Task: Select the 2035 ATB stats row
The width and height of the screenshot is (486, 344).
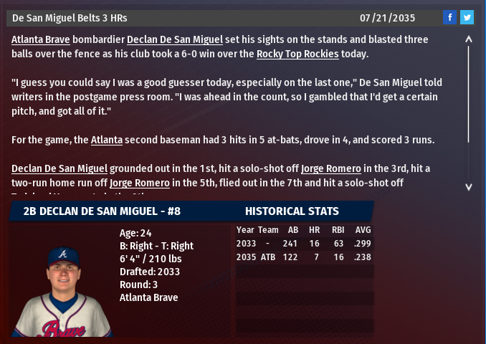Action: click(305, 257)
